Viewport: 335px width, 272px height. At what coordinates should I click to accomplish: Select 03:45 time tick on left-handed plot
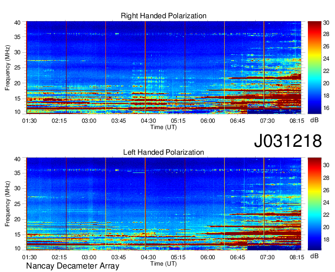point(119,257)
